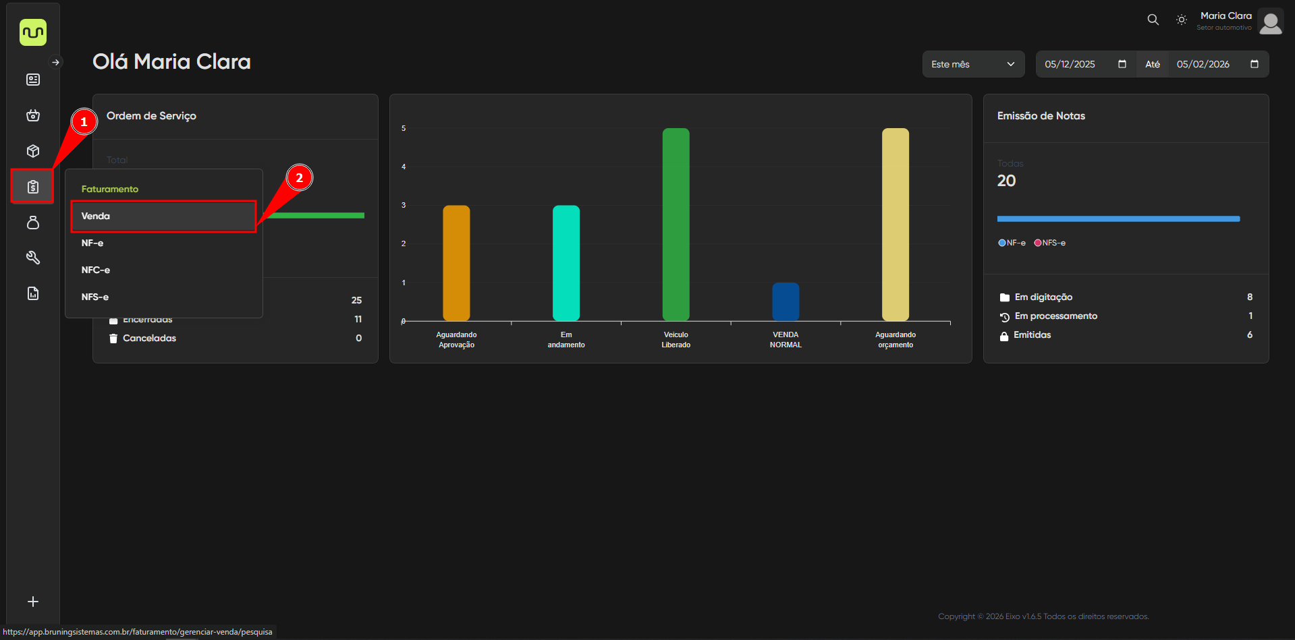Click the plus button in sidebar
Viewport: 1295px width, 640px height.
coord(33,602)
